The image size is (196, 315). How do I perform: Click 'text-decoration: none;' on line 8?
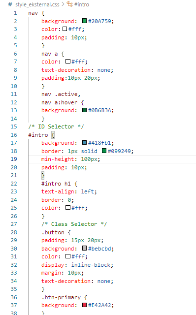[77, 70]
